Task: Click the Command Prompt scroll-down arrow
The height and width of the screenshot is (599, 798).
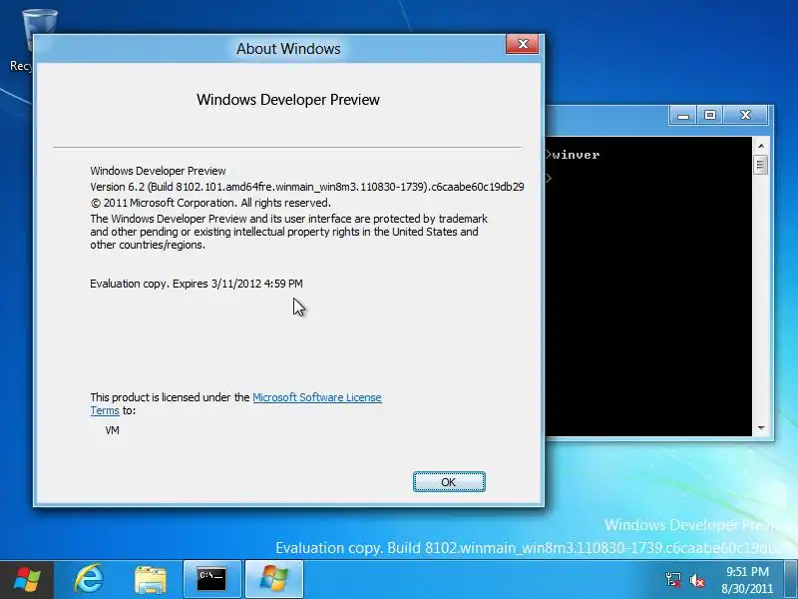Action: (x=761, y=428)
